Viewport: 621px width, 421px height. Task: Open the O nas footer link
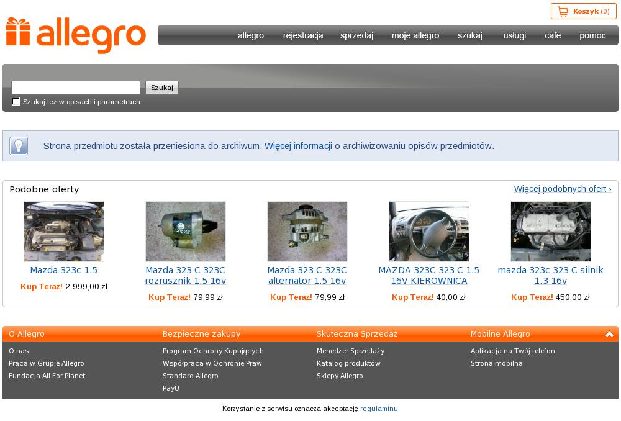click(19, 351)
